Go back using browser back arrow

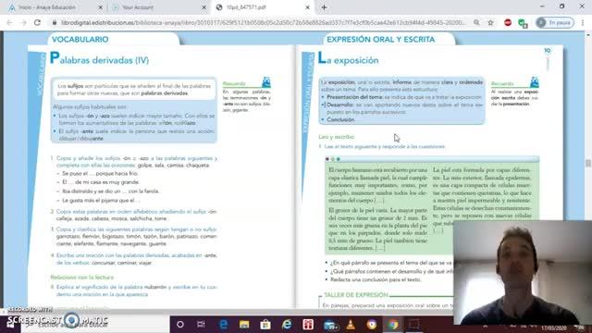10,22
